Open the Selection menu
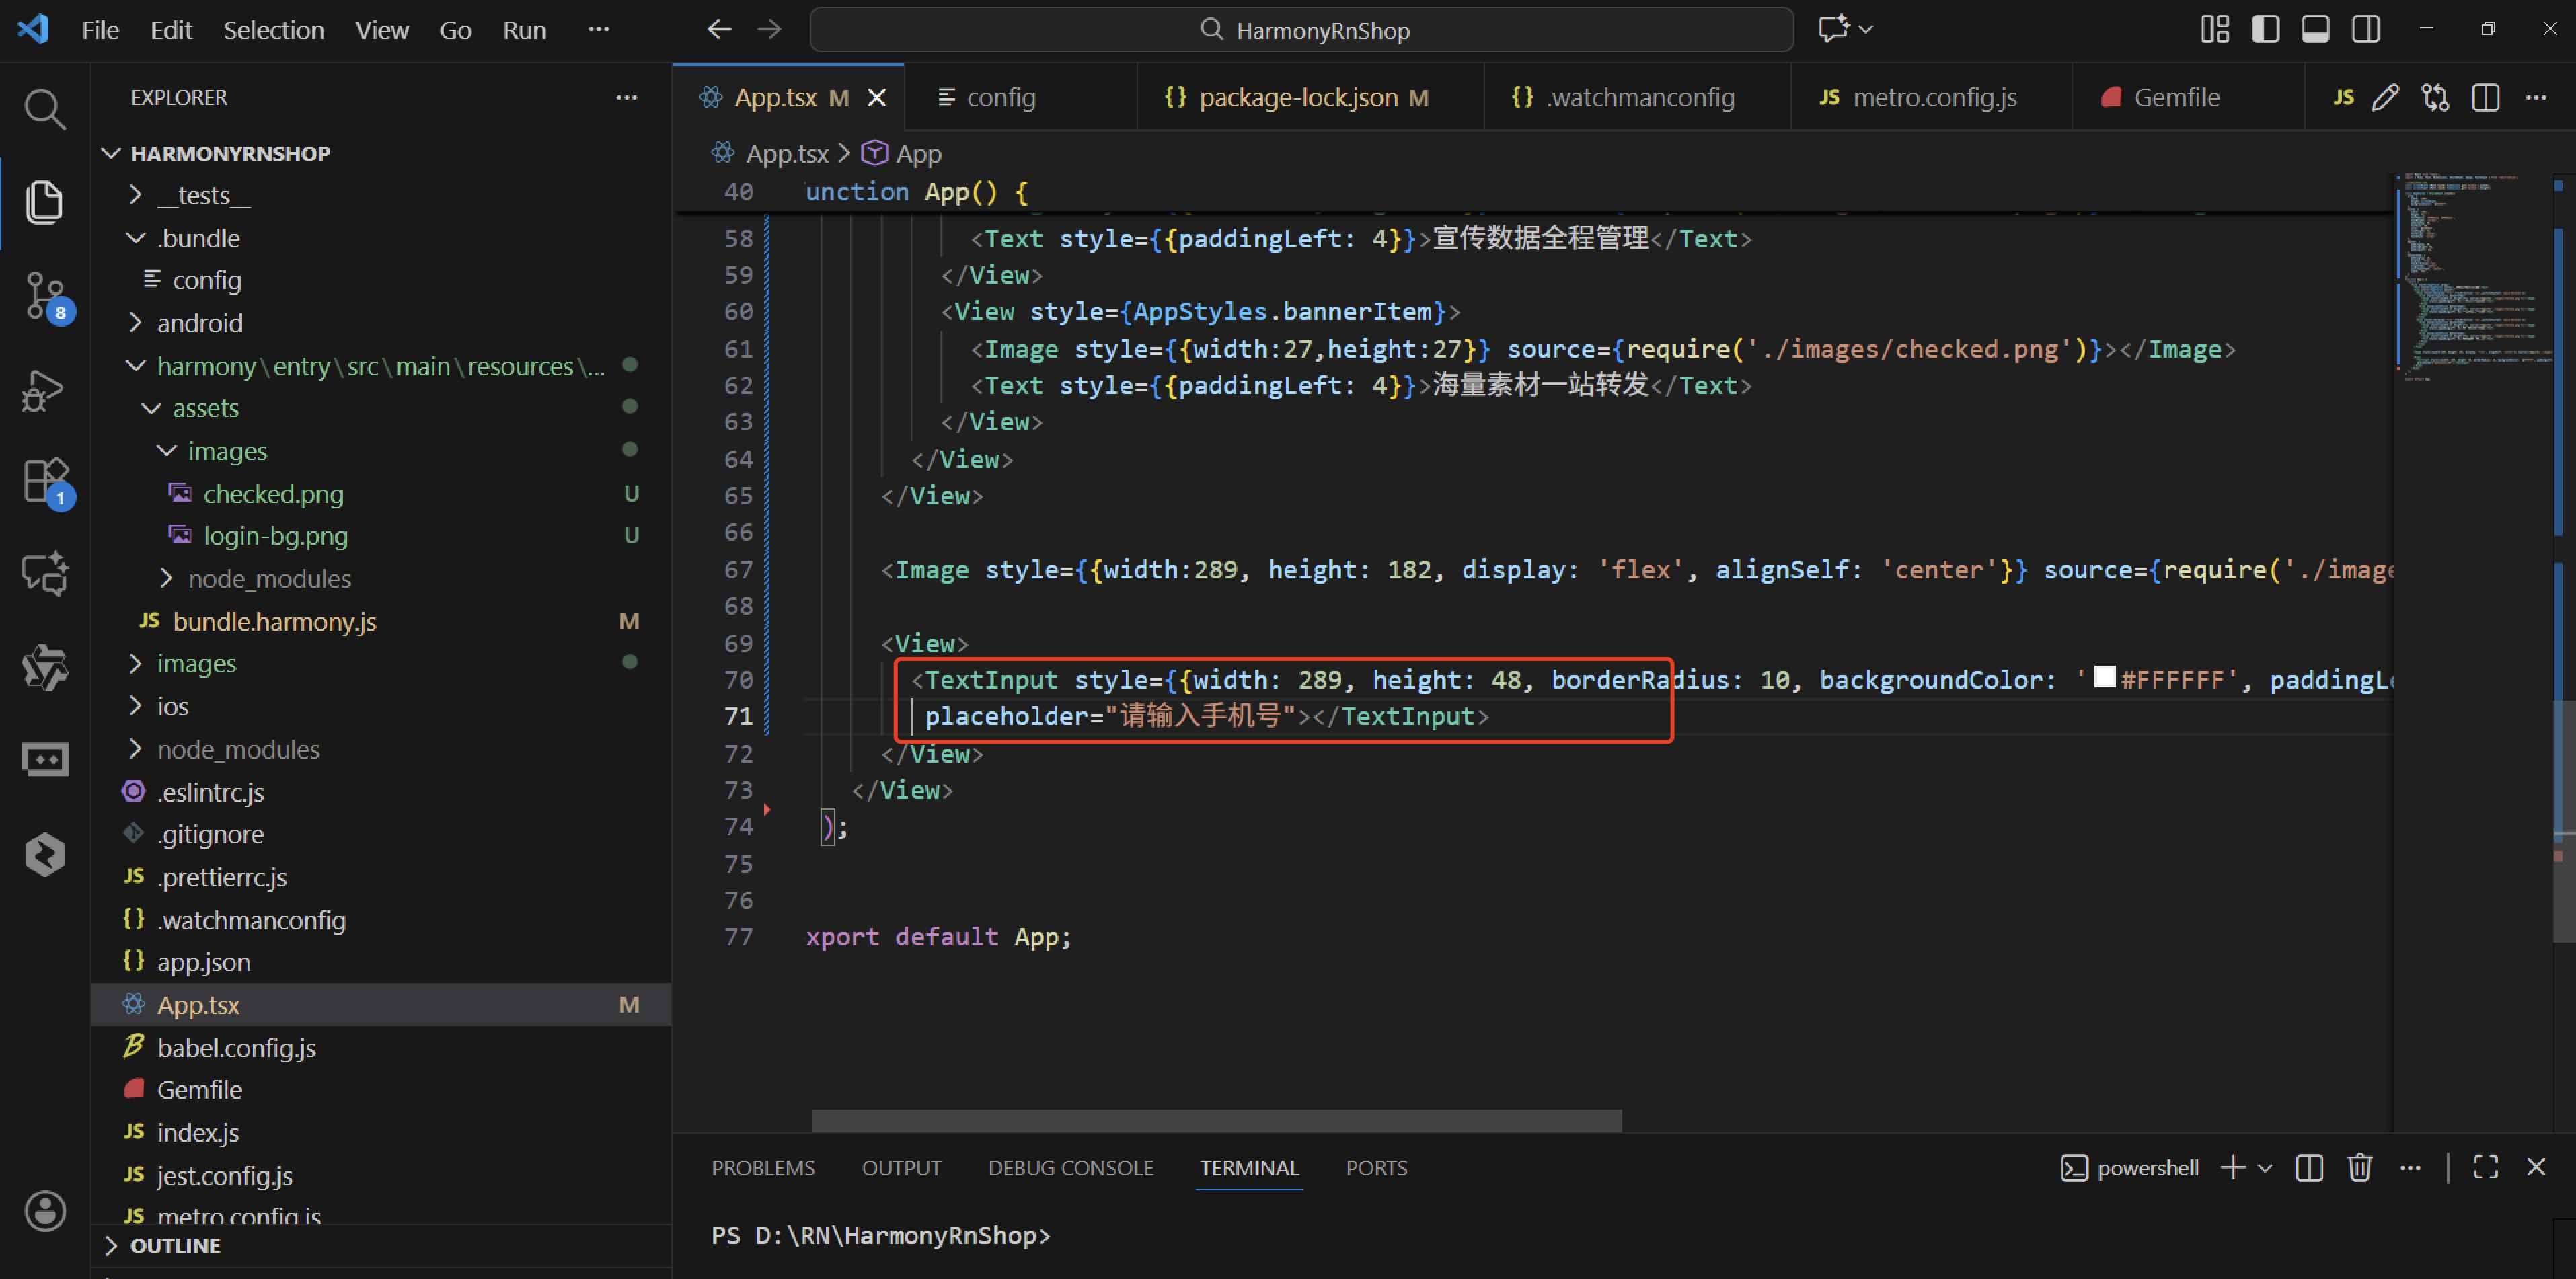This screenshot has height=1279, width=2576. (x=273, y=30)
